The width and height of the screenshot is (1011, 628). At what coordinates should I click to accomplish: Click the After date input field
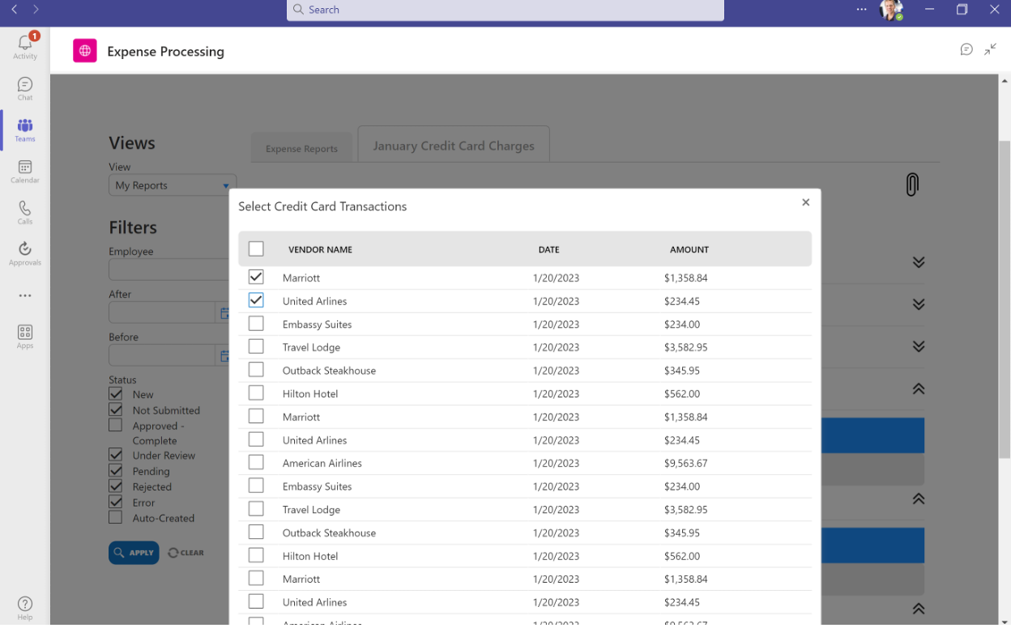[x=162, y=312]
